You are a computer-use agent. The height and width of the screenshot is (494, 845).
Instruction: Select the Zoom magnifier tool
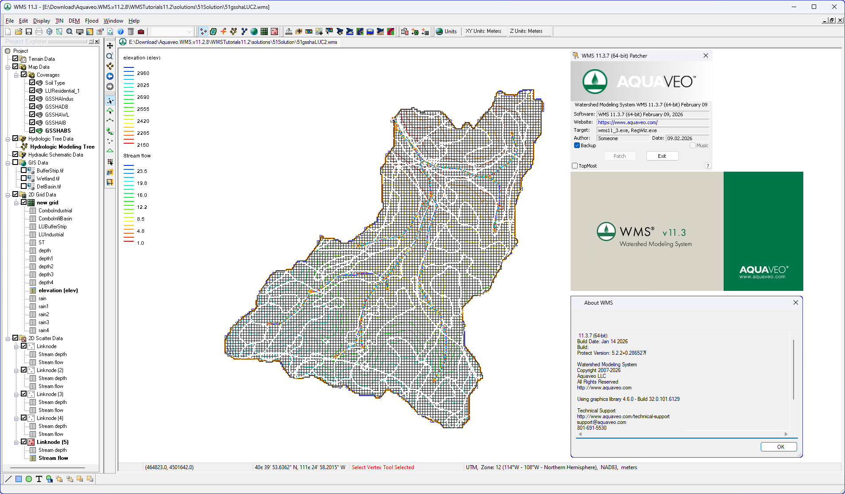point(110,56)
